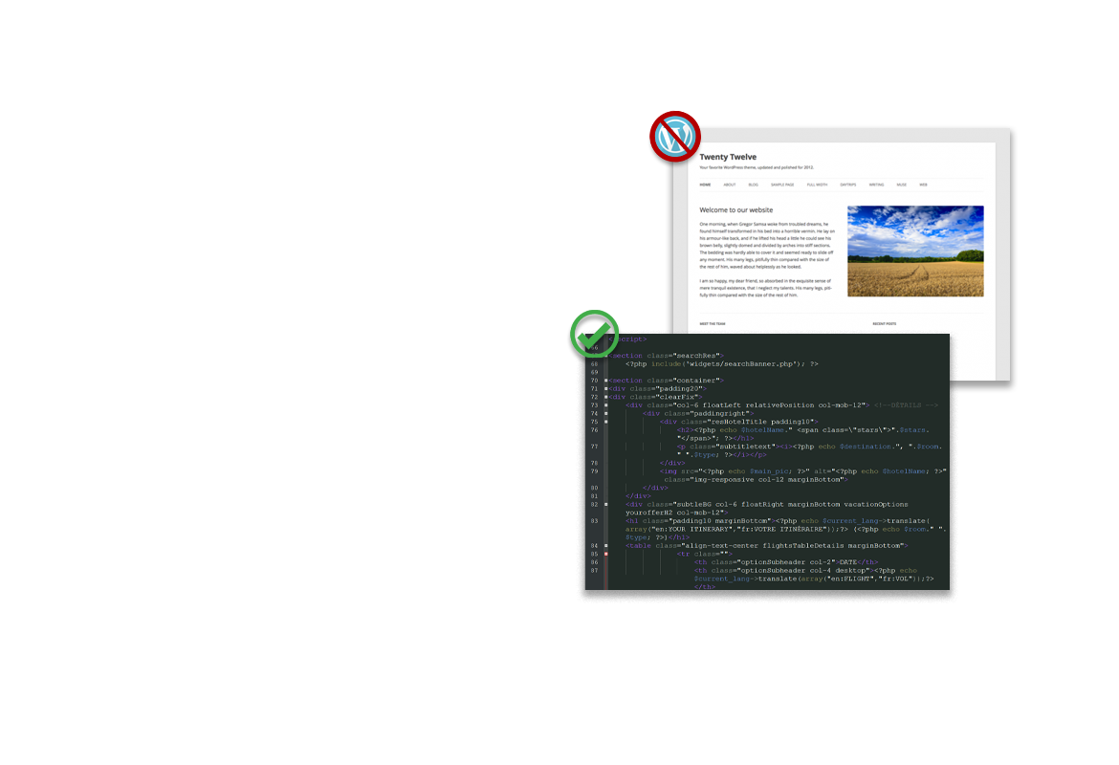This screenshot has width=1119, height=765.
Task: Click the red fold marker on line 85
Action: (x=606, y=554)
